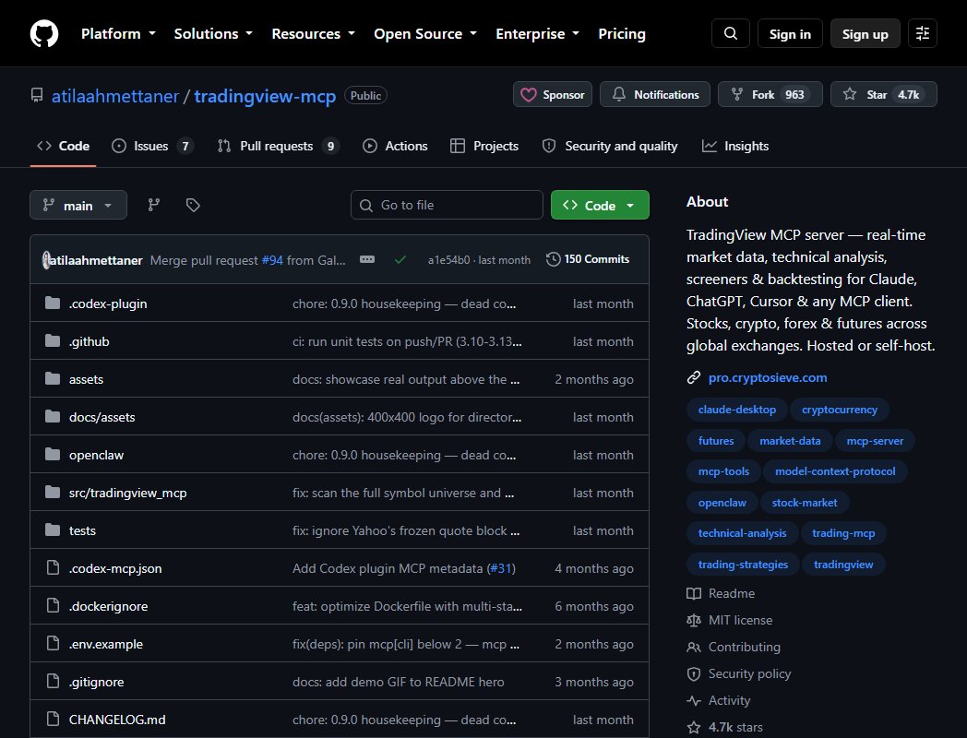
Task: Open the search magnifier button
Action: (730, 33)
